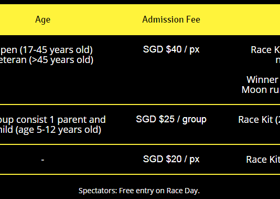
Task: Click the Race Kit text in the last row
Action: coord(263,160)
